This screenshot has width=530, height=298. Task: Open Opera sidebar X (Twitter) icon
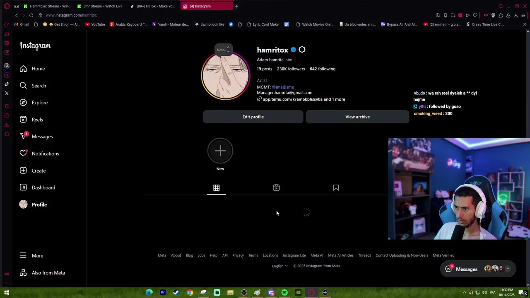7,93
